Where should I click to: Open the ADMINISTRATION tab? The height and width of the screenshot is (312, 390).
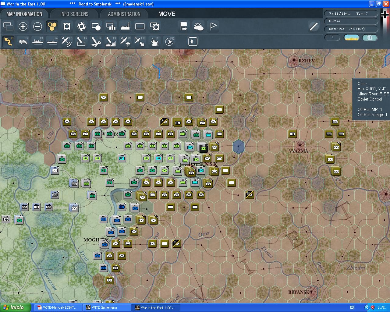pos(124,14)
